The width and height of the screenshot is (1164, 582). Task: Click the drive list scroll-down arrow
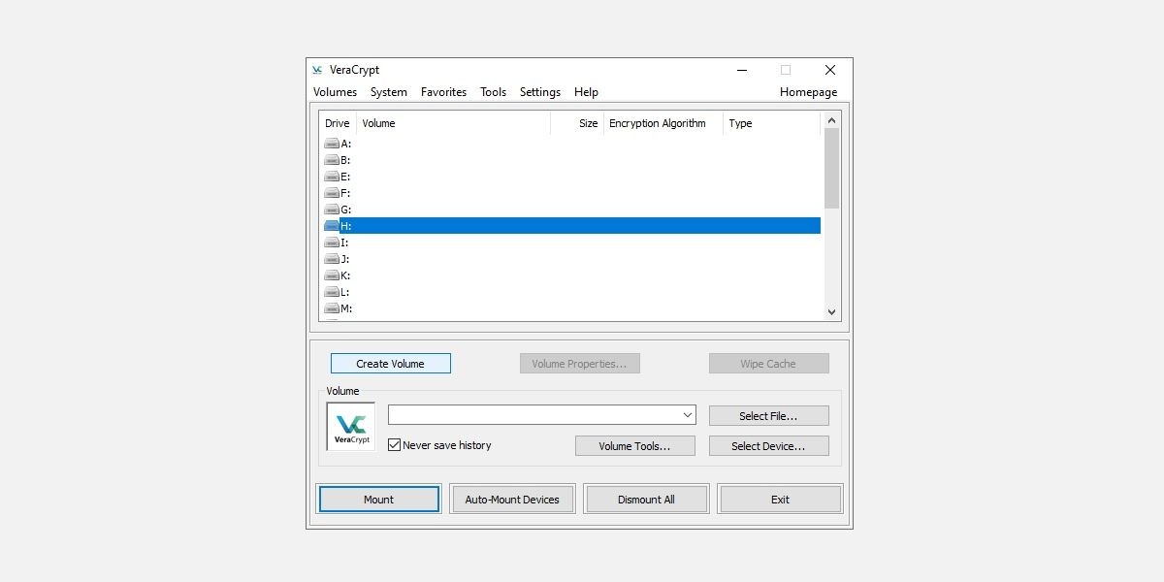point(831,312)
